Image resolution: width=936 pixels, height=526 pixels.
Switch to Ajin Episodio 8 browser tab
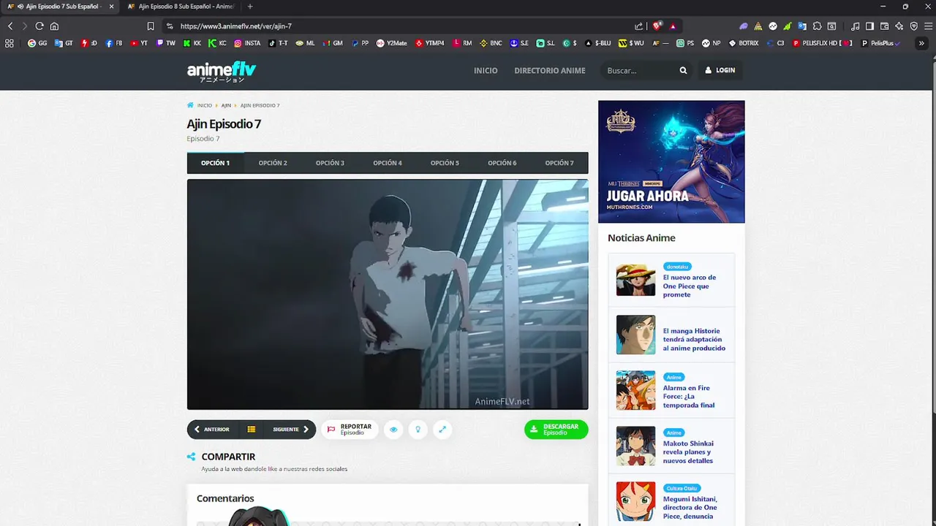tap(180, 7)
